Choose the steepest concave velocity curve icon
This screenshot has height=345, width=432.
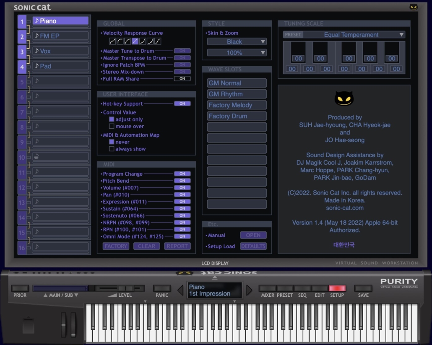tap(120, 41)
